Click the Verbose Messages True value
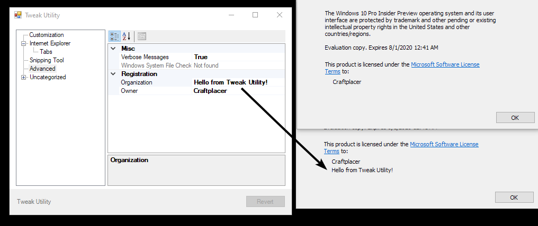The width and height of the screenshot is (538, 226). pos(201,57)
